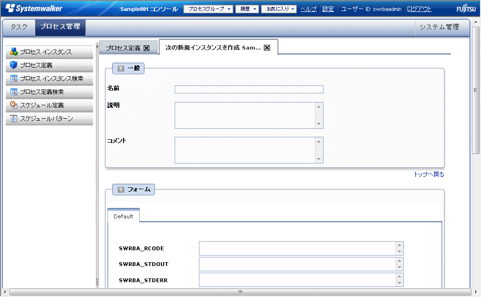
Task: Open the お気に入り dropdown menu
Action: [x=279, y=9]
